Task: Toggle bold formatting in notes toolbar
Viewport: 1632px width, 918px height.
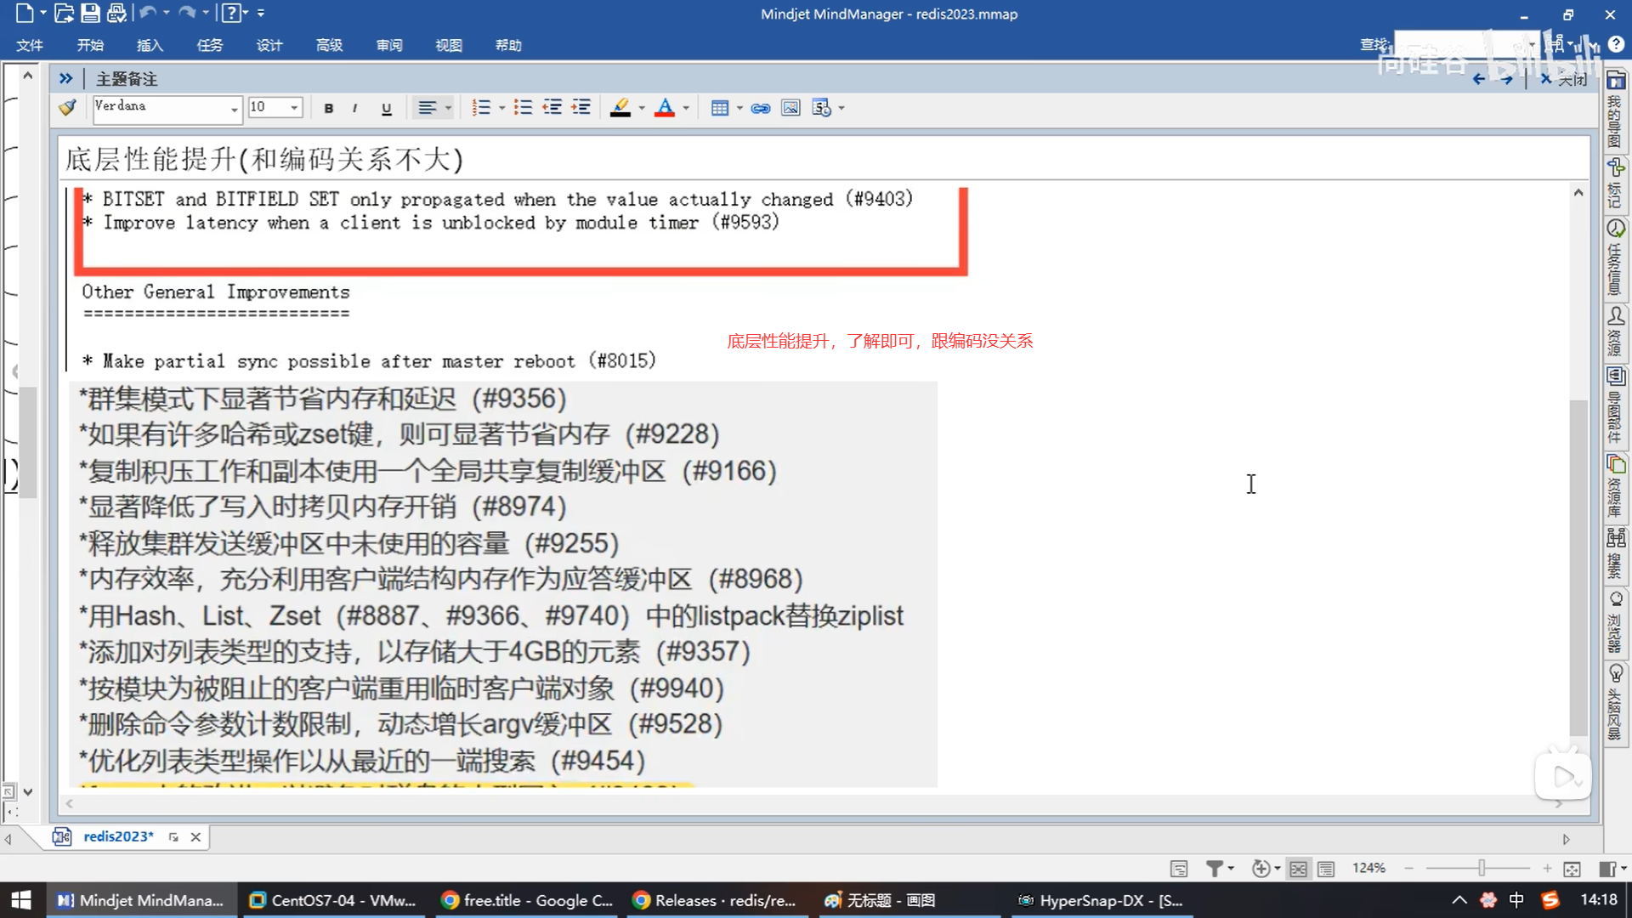Action: point(329,108)
